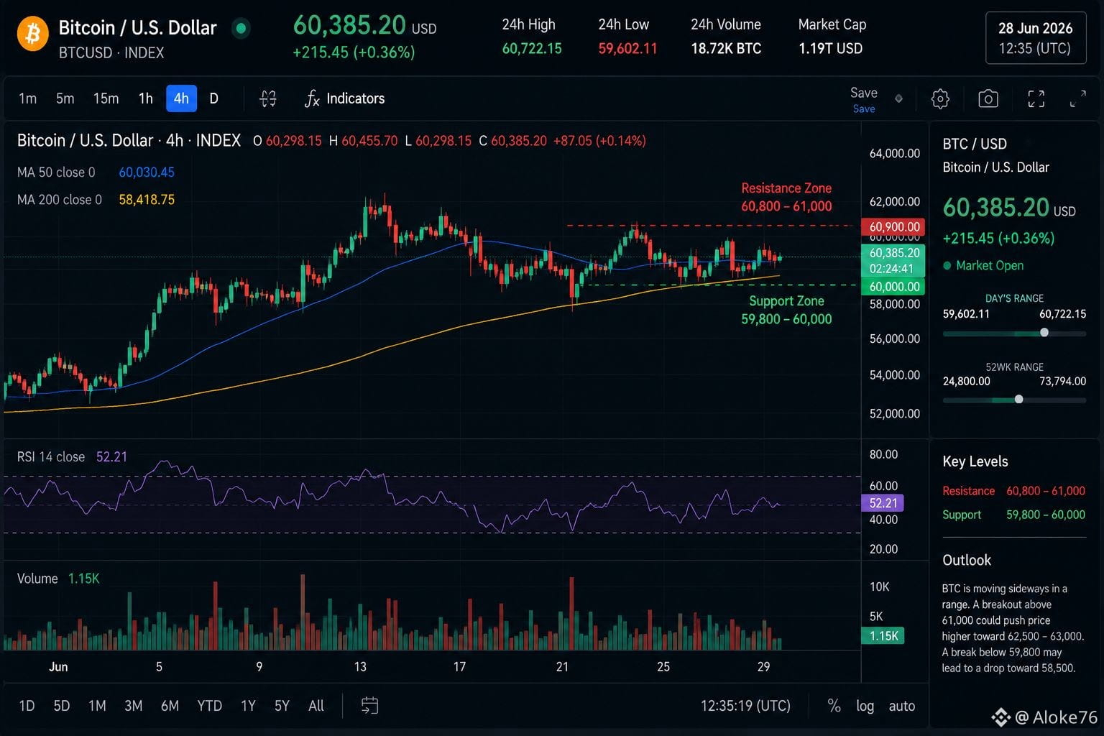Enter fullscreen mode with the frame icon
Screen dimensions: 1104x736
coord(1036,98)
